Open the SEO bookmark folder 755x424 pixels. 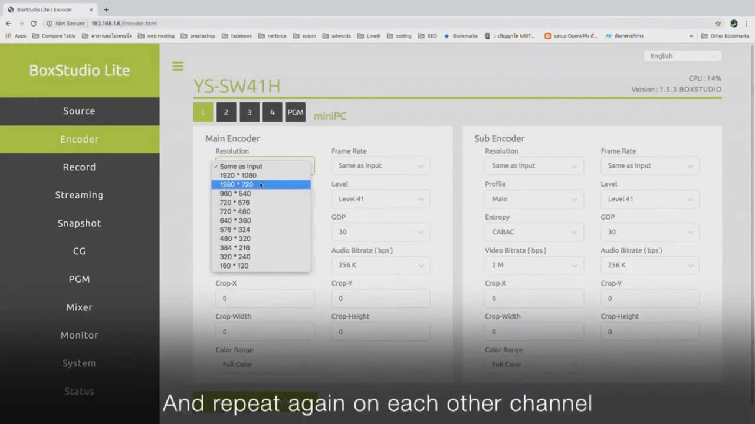click(428, 36)
